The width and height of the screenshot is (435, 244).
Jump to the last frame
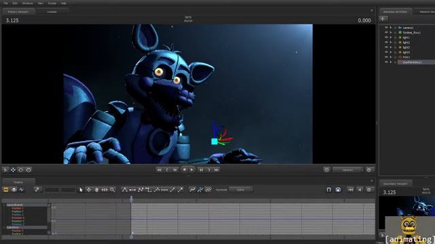(x=217, y=170)
